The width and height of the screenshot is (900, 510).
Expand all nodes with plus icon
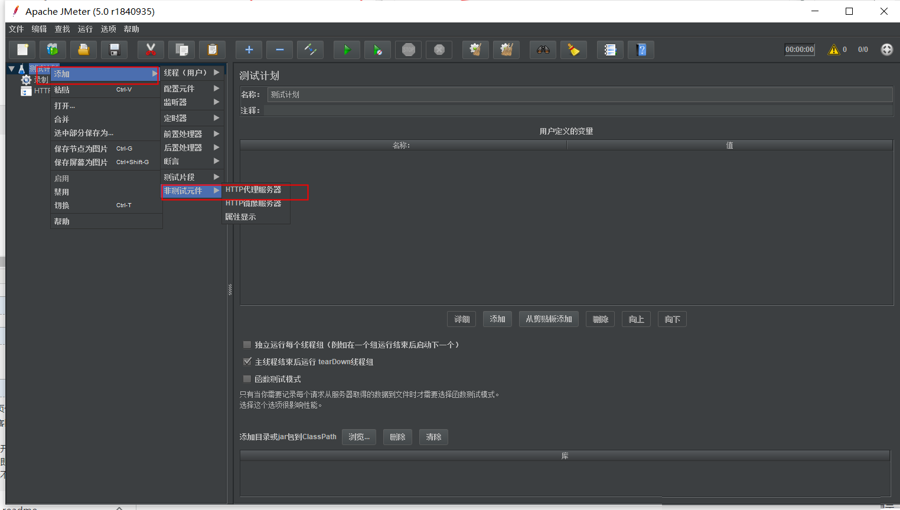[x=249, y=50]
